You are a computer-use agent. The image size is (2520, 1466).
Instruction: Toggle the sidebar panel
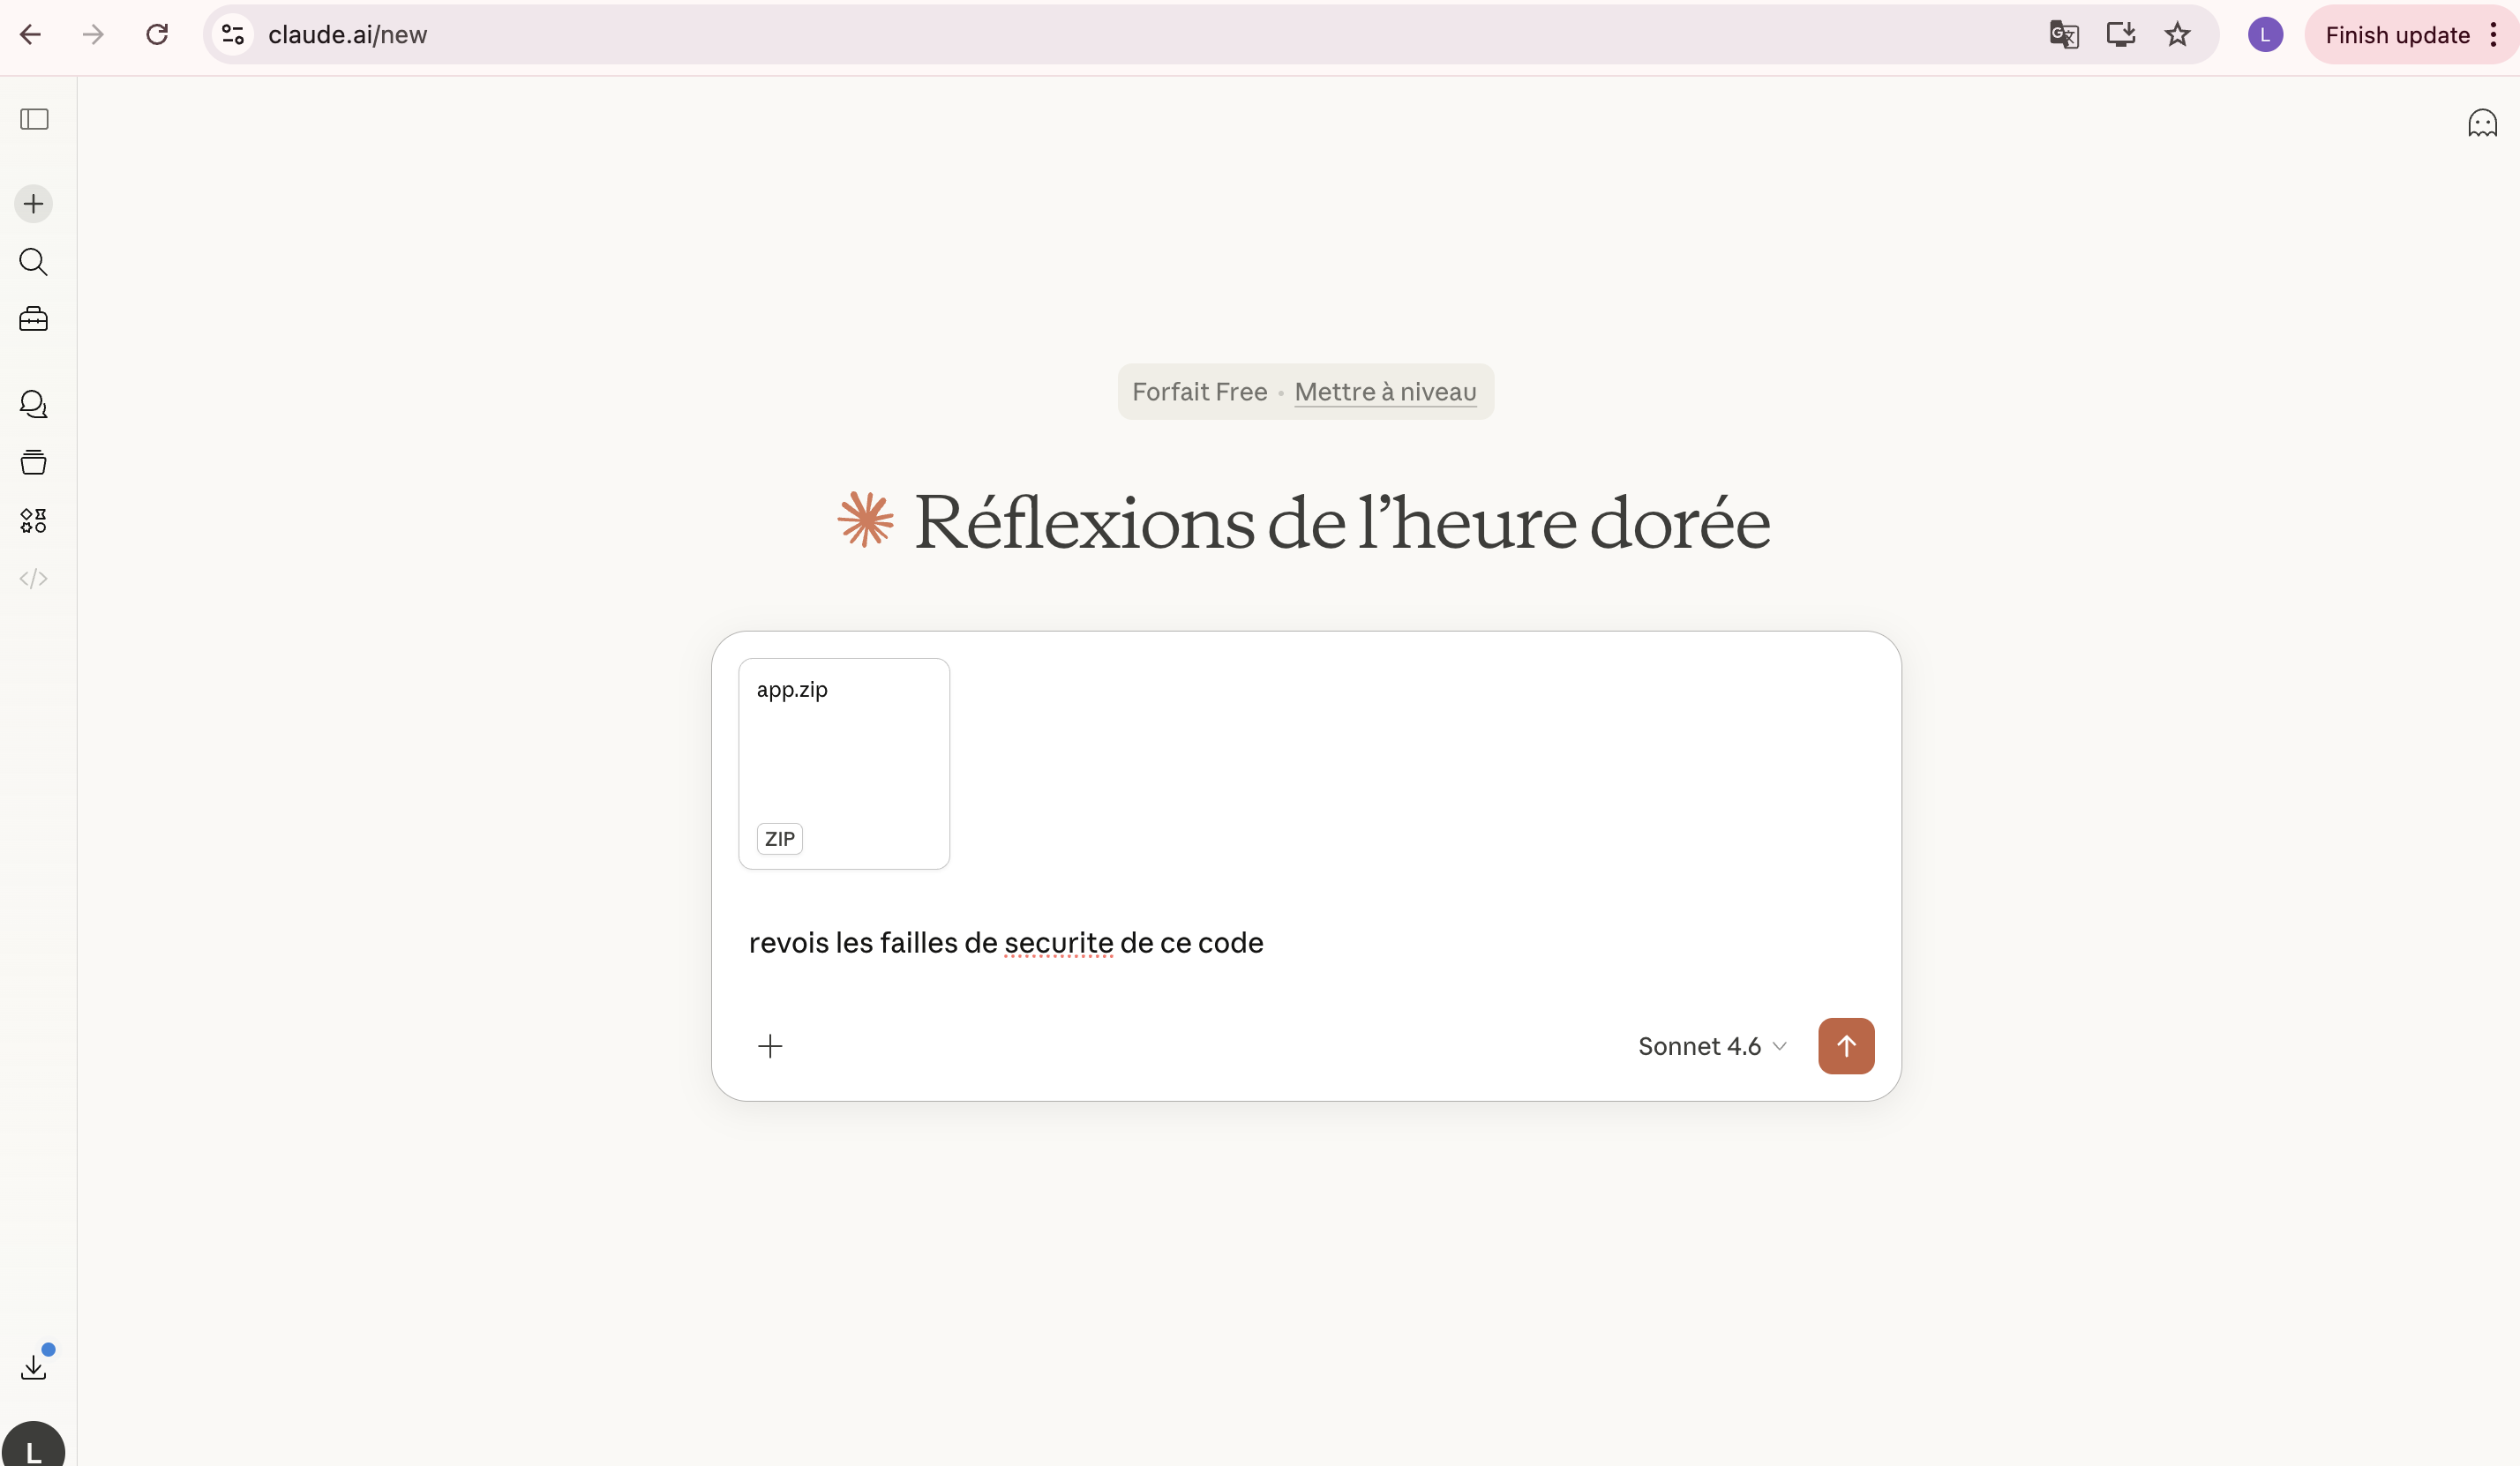pos(33,120)
